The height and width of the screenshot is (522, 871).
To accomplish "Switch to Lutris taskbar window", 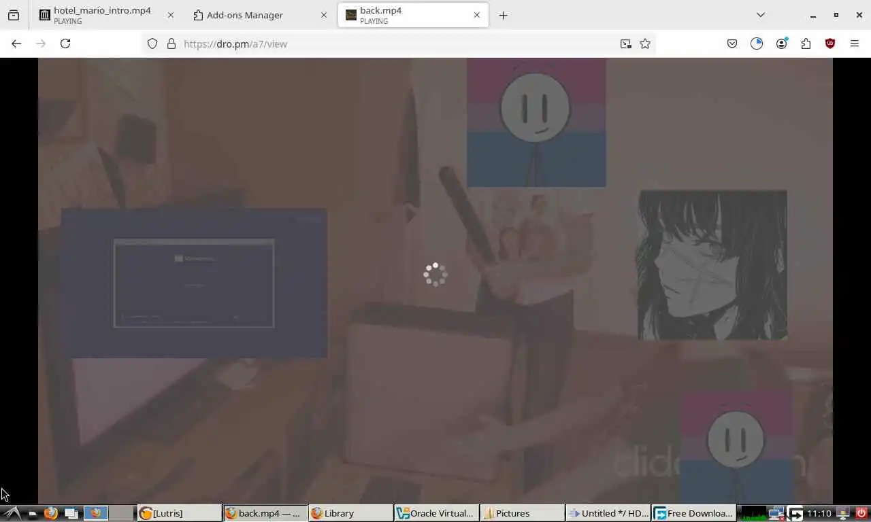I will point(180,513).
